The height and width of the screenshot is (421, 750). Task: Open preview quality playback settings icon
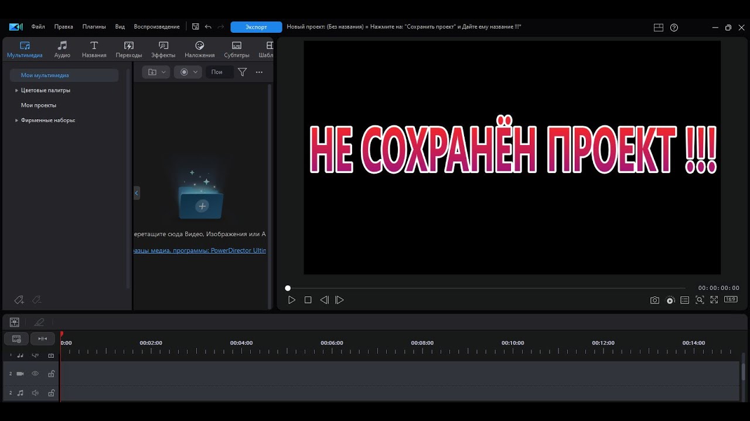670,300
